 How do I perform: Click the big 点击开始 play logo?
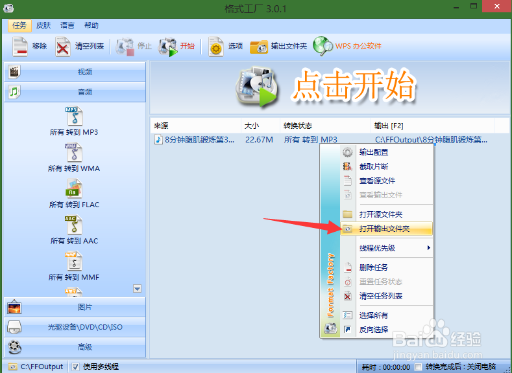click(256, 87)
